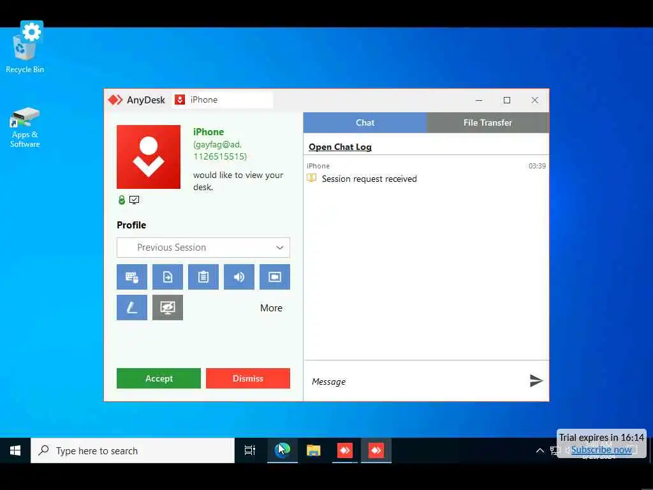Click the monitor status icon under avatar

[134, 200]
